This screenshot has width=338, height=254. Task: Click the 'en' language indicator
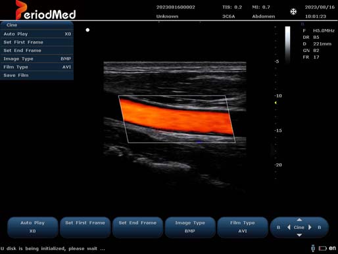tap(332, 248)
